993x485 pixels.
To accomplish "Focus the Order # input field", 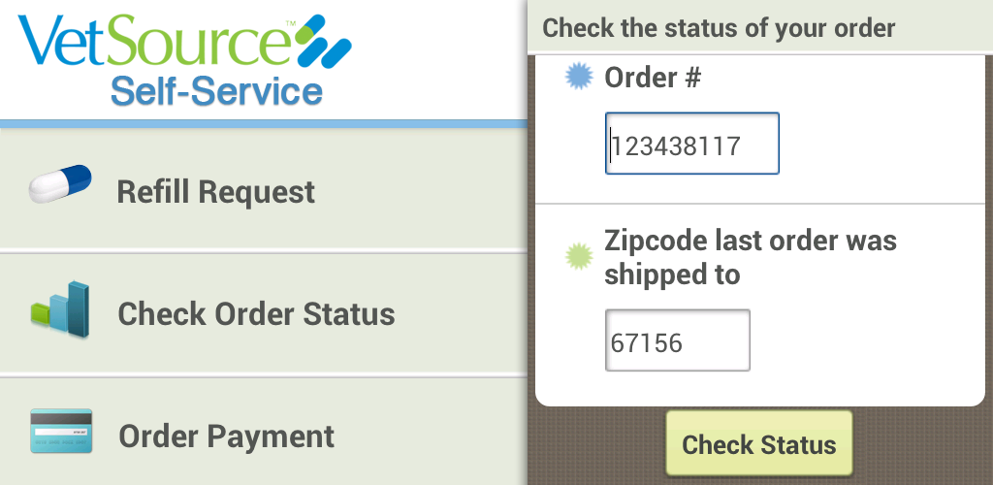I will pyautogui.click(x=691, y=145).
